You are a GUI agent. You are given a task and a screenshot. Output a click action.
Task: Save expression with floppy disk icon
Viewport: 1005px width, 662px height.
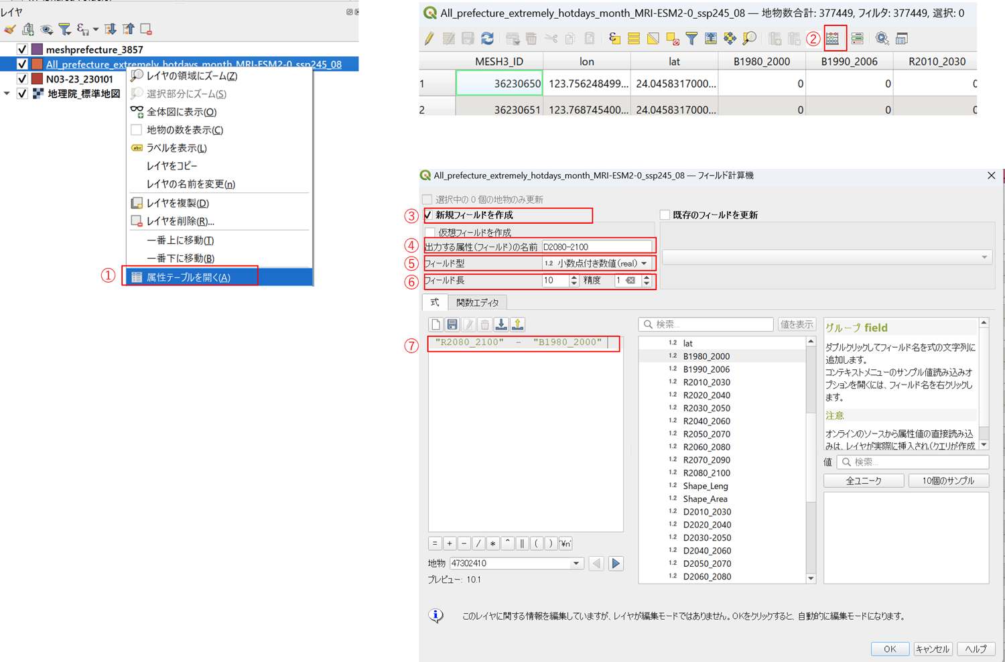(x=452, y=325)
